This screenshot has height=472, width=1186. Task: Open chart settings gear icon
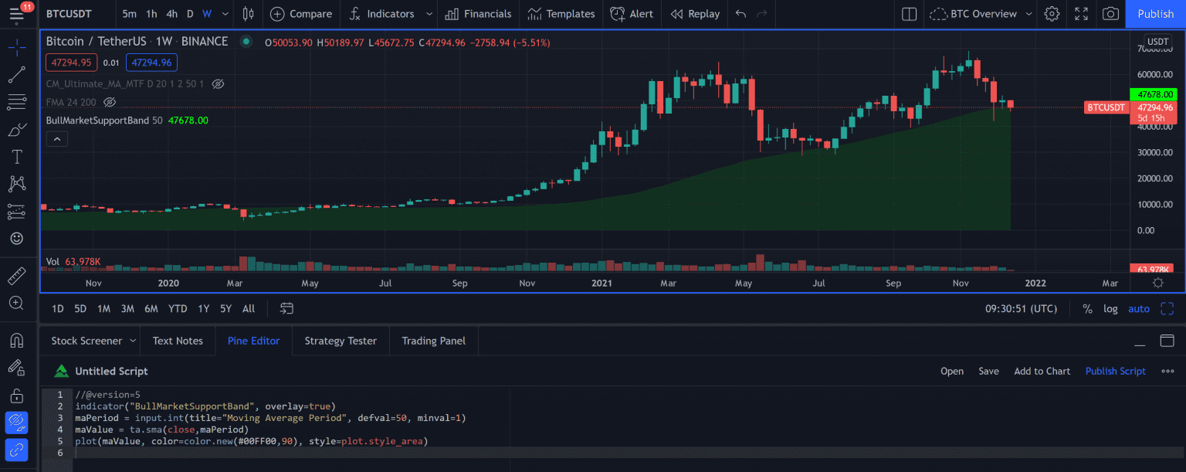(x=1052, y=14)
